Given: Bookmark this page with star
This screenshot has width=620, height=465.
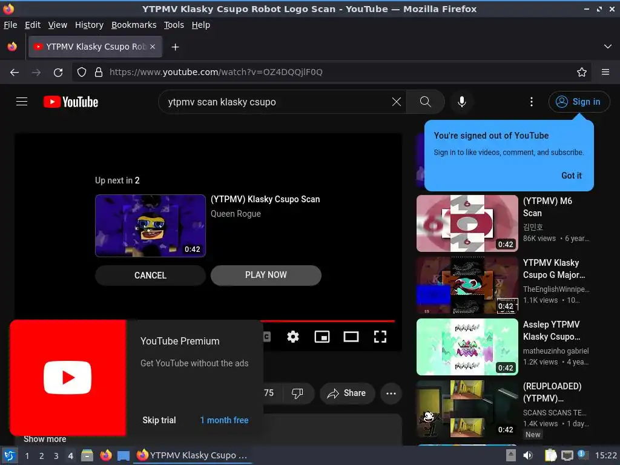Looking at the screenshot, I should [x=582, y=72].
